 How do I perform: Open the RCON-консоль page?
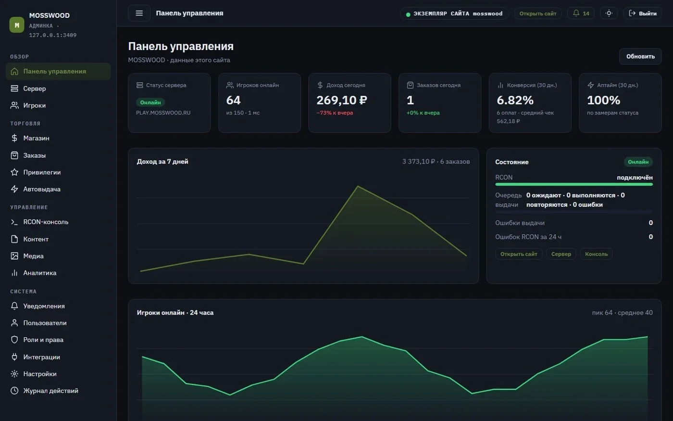point(58,222)
